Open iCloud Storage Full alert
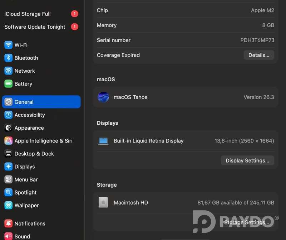The width and height of the screenshot is (286, 240). coord(41,14)
